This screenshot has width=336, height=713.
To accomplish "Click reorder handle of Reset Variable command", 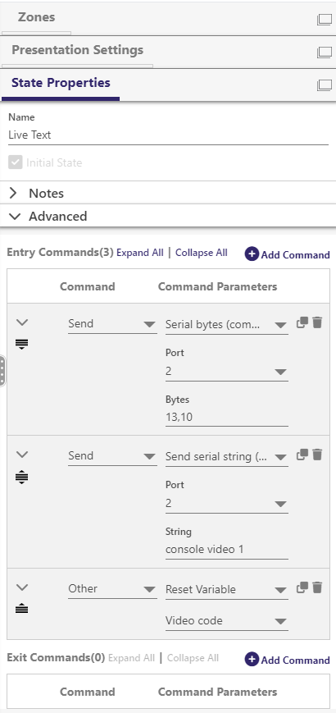I will [x=22, y=609].
